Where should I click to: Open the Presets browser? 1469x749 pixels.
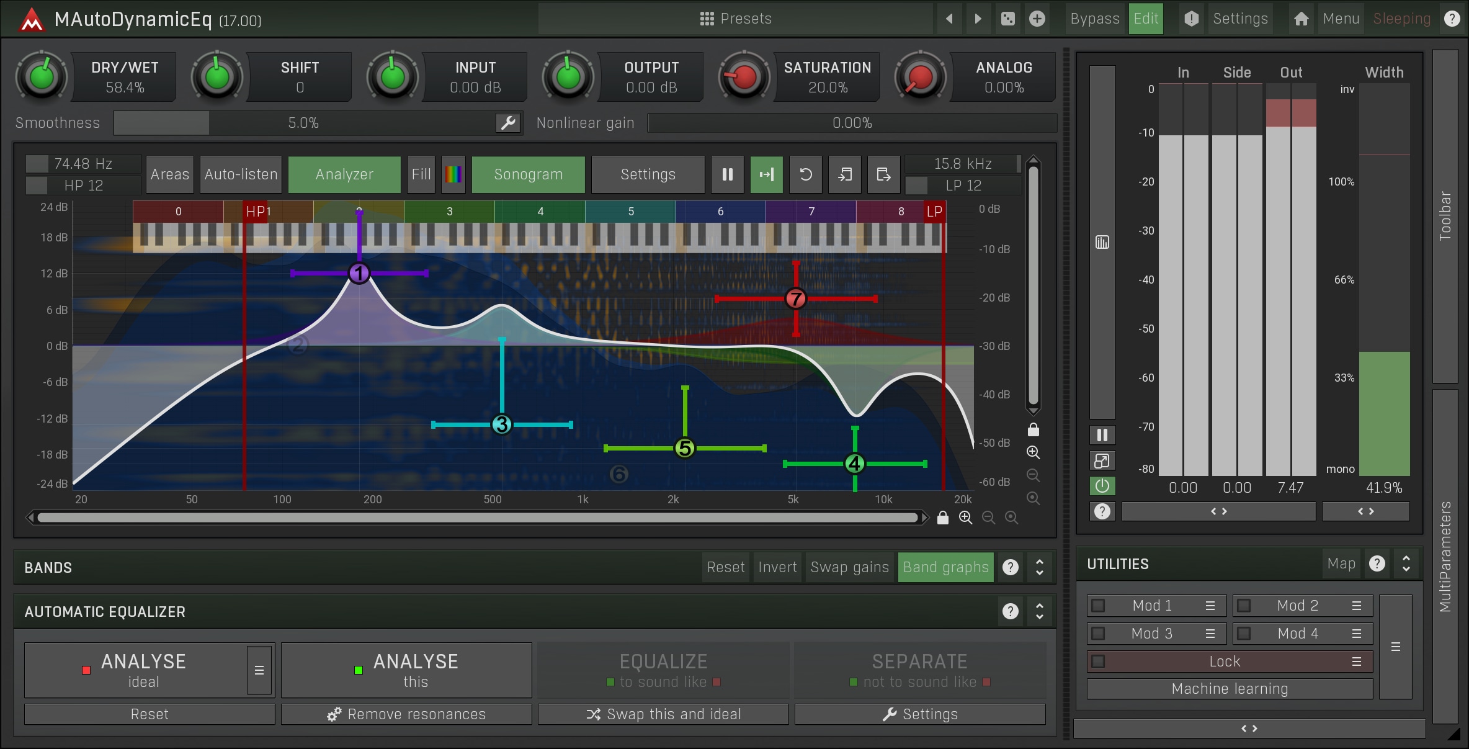pyautogui.click(x=735, y=19)
